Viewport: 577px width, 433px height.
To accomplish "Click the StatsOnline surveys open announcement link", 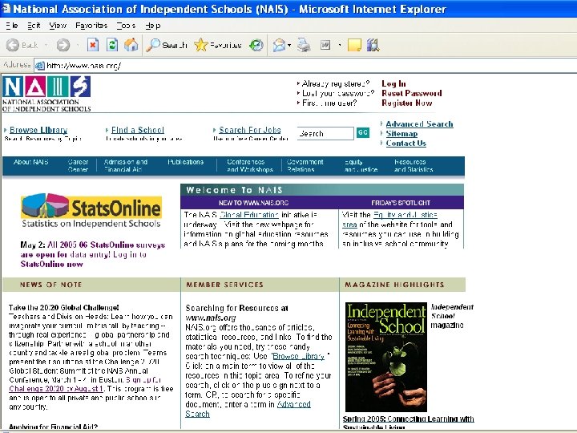I will [92, 254].
